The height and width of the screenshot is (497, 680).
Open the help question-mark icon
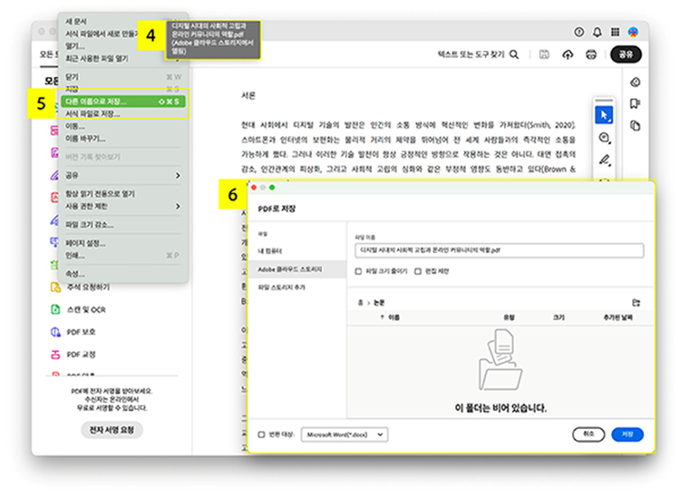(x=578, y=32)
